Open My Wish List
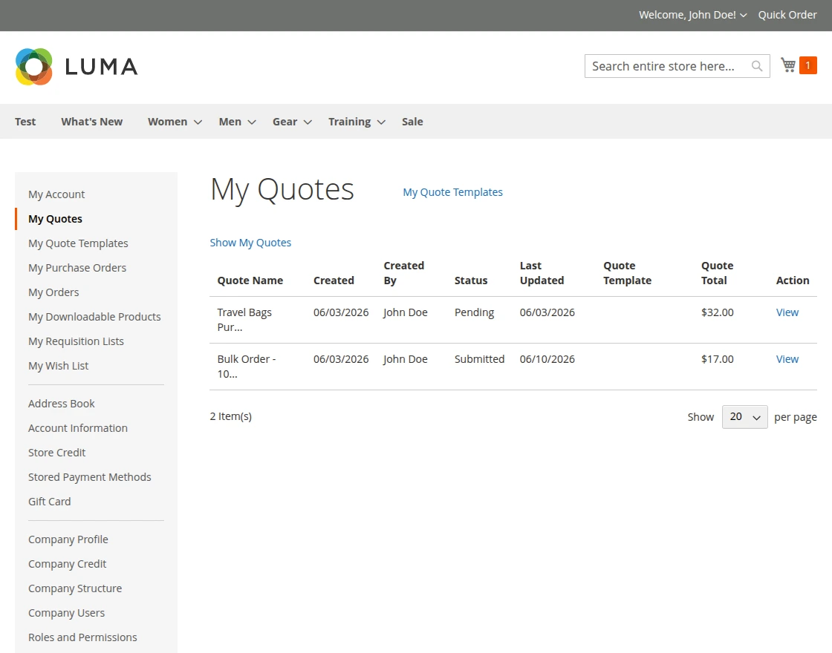This screenshot has width=832, height=653. (59, 366)
